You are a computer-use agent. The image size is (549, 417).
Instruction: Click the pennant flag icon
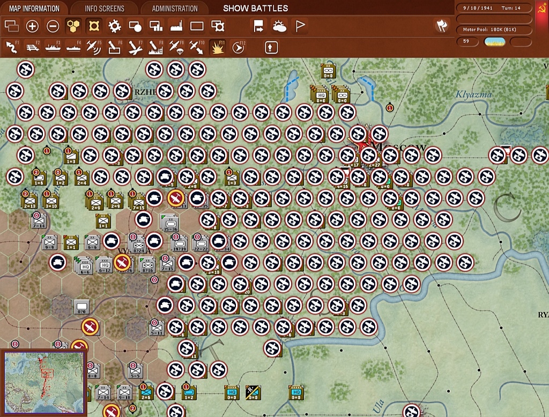[x=300, y=26]
